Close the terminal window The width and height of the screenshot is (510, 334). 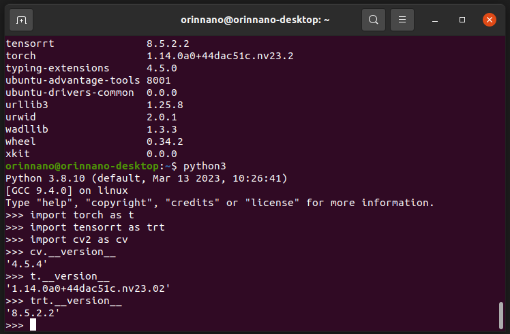pos(489,20)
